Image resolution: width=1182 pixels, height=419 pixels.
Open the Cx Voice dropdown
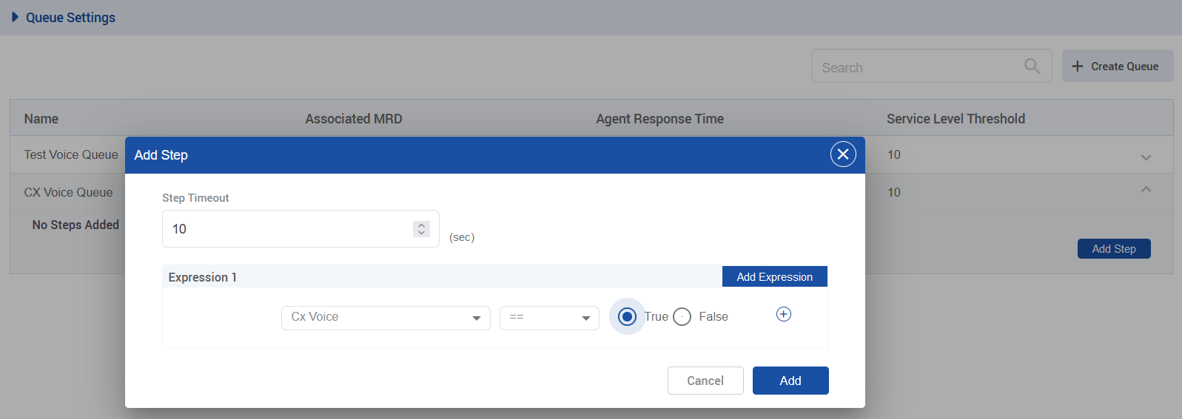(385, 318)
